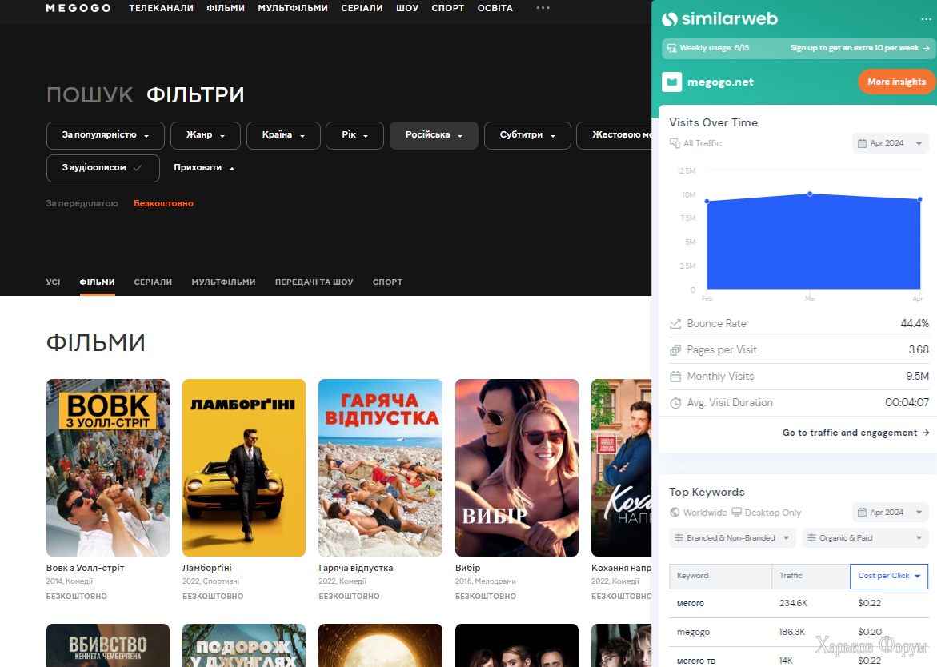The height and width of the screenshot is (667, 937).
Task: Click the sign-up arrow icon
Action: (x=927, y=48)
